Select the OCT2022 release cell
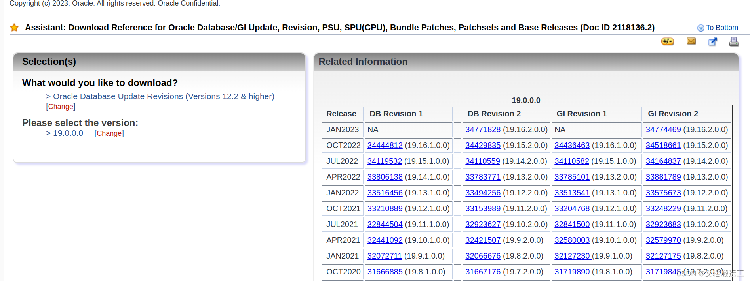The height and width of the screenshot is (281, 750). [343, 145]
